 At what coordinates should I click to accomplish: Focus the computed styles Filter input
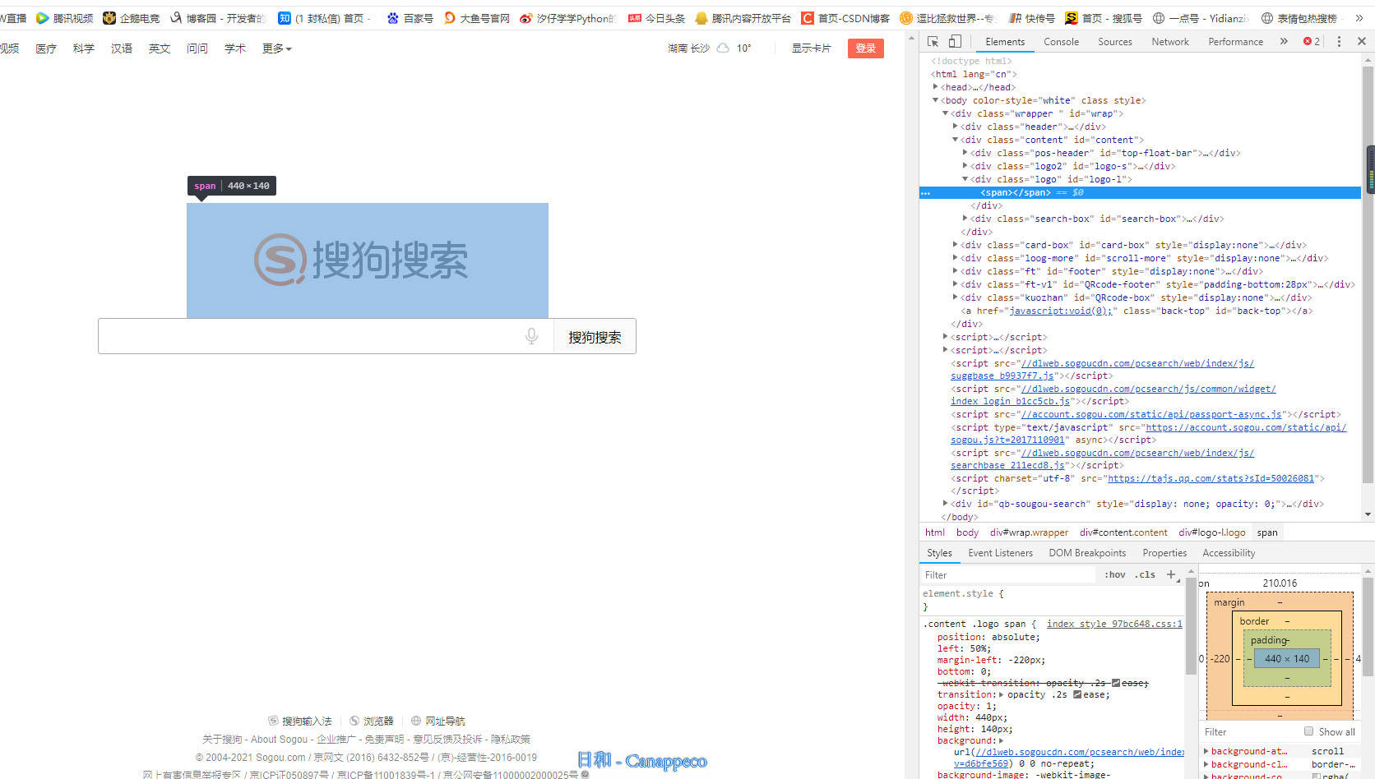point(1250,731)
